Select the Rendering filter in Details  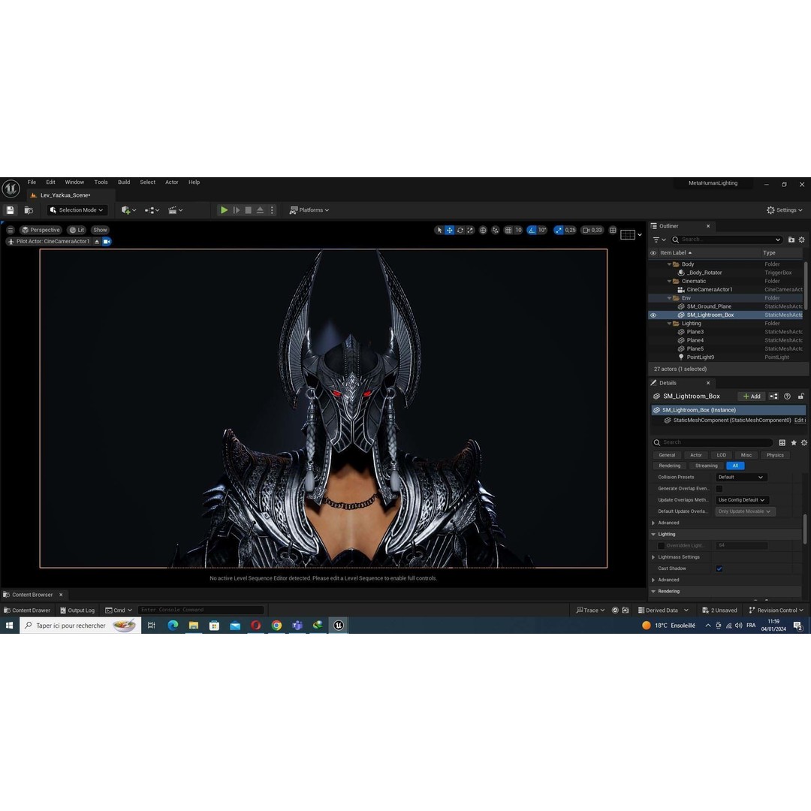669,466
